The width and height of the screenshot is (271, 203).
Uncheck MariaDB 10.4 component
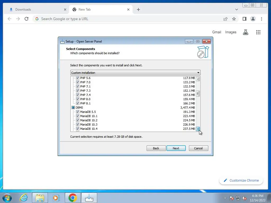pos(78,129)
